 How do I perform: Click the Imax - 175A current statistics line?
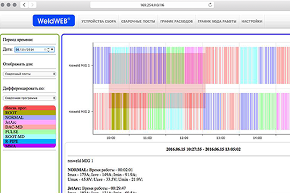pyautogui.click(x=102, y=175)
